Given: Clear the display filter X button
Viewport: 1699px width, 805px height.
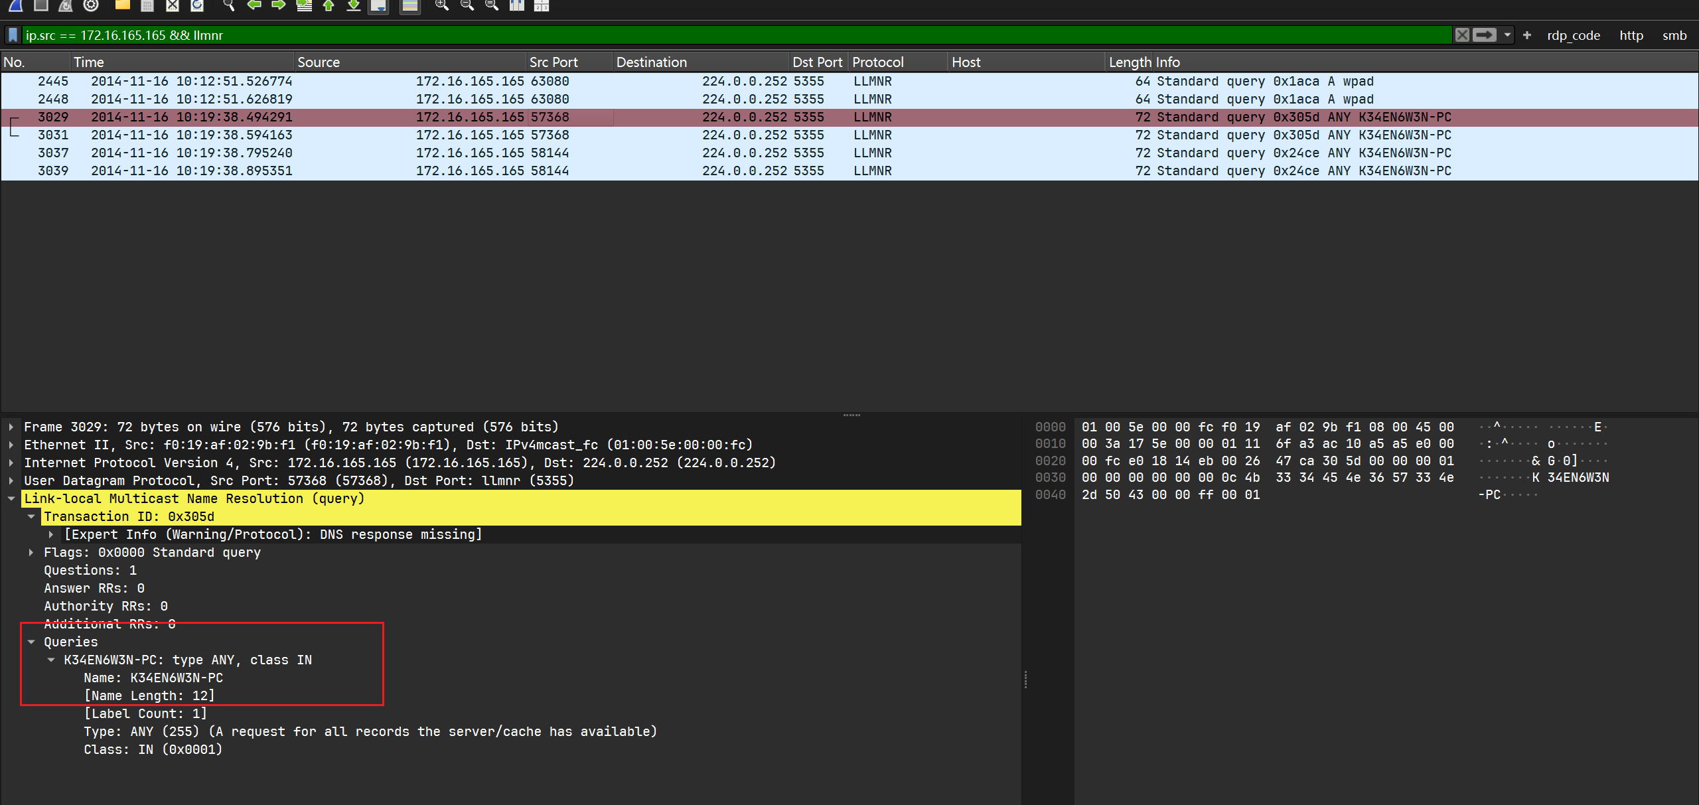Looking at the screenshot, I should click(1462, 35).
